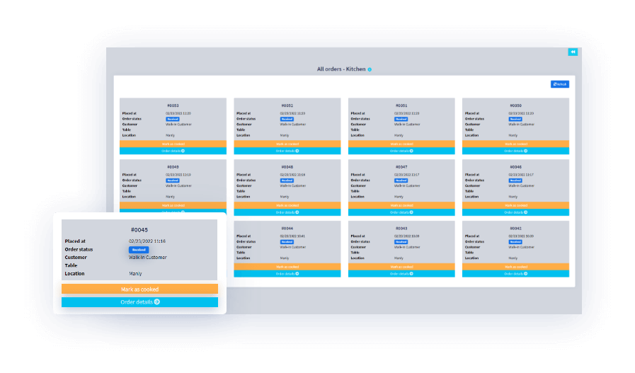Image resolution: width=635 pixels, height=373 pixels.
Task: Mark order #0046 as cooked
Action: tap(515, 205)
